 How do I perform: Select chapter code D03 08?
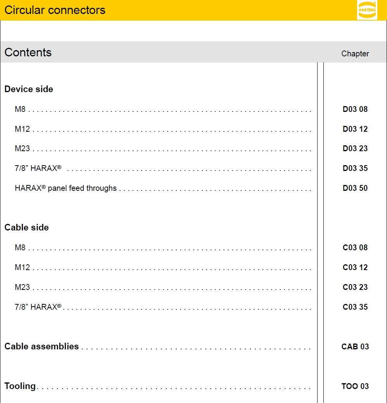point(355,109)
